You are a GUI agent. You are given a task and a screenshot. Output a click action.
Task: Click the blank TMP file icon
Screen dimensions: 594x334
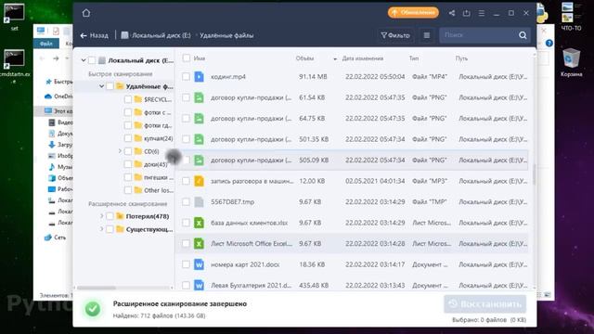[199, 201]
